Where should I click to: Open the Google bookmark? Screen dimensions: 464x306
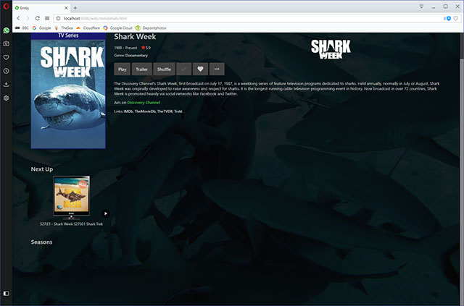(x=42, y=27)
